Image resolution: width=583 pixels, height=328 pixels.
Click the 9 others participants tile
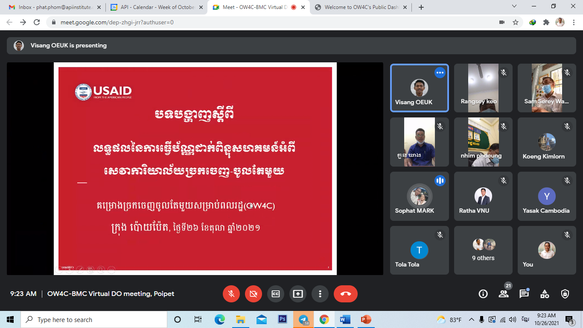(483, 250)
